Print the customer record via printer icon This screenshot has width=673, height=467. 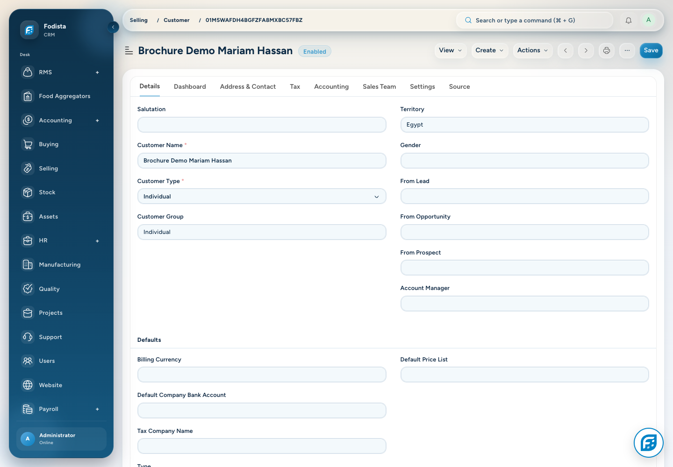point(607,50)
